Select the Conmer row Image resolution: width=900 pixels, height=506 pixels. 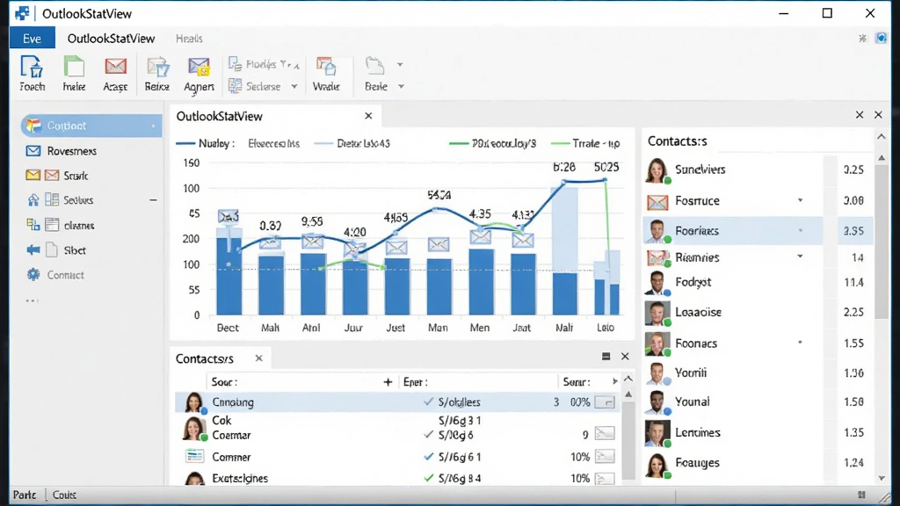tap(398, 457)
